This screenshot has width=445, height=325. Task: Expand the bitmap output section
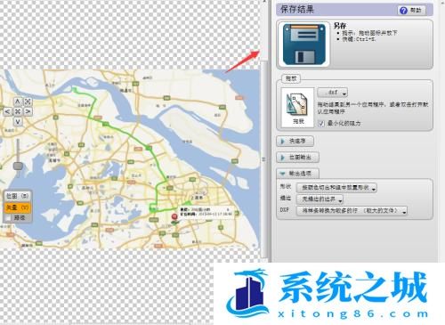pyautogui.click(x=297, y=158)
